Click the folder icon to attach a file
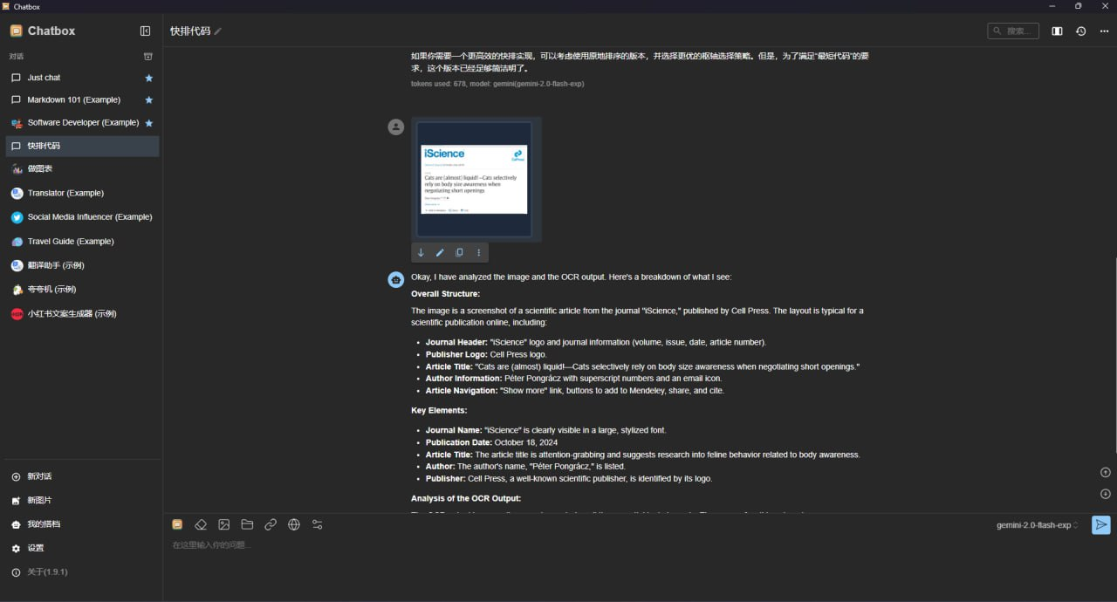1117x602 pixels. pos(247,524)
